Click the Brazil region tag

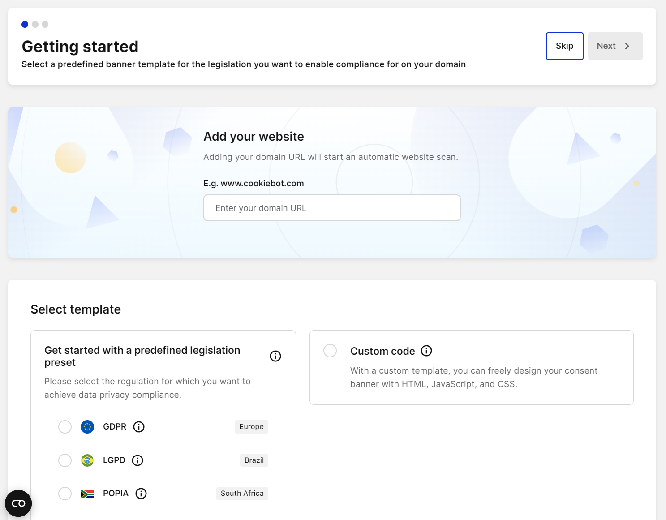click(x=254, y=460)
